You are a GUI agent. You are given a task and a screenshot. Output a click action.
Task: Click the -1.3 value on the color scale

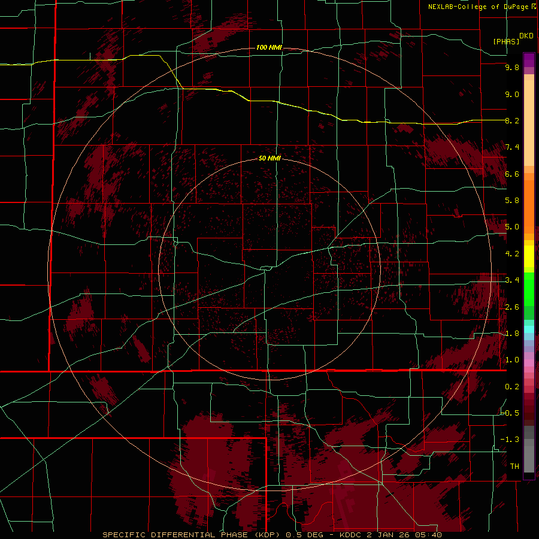(510, 440)
